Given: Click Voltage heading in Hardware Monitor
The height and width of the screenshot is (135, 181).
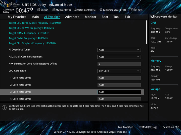Looking at the screenshot, I should [155, 89].
